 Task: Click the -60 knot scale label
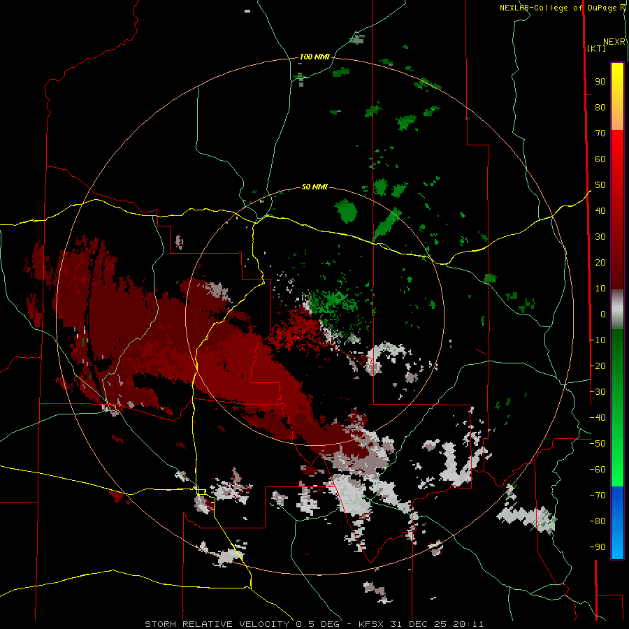(598, 470)
